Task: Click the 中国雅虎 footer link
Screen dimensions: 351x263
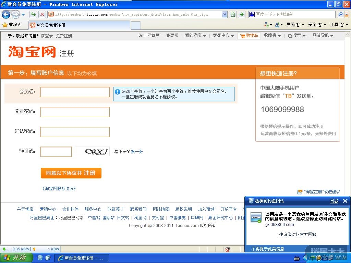Action: [178, 217]
